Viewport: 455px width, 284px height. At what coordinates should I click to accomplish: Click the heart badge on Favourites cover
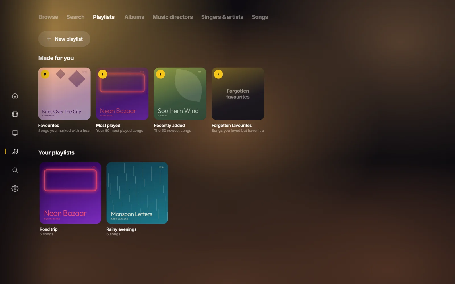pyautogui.click(x=45, y=74)
